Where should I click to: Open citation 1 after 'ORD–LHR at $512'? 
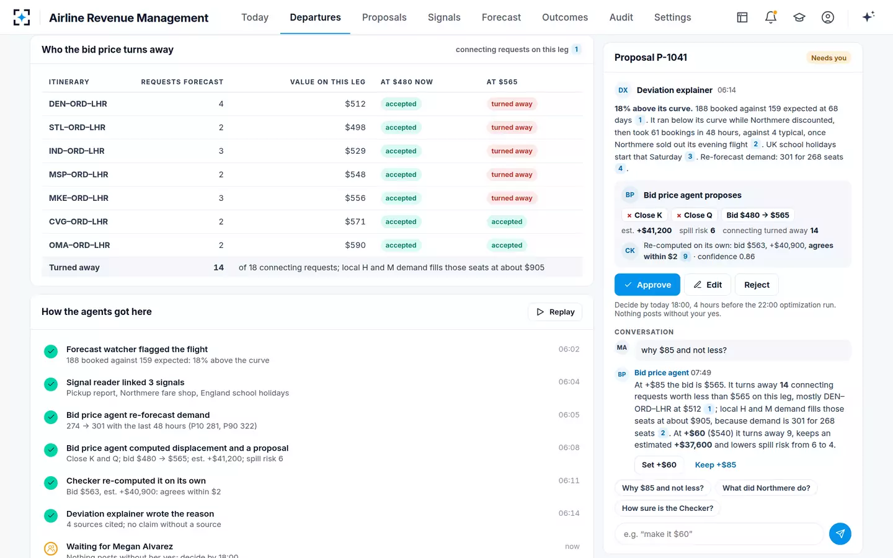point(709,409)
